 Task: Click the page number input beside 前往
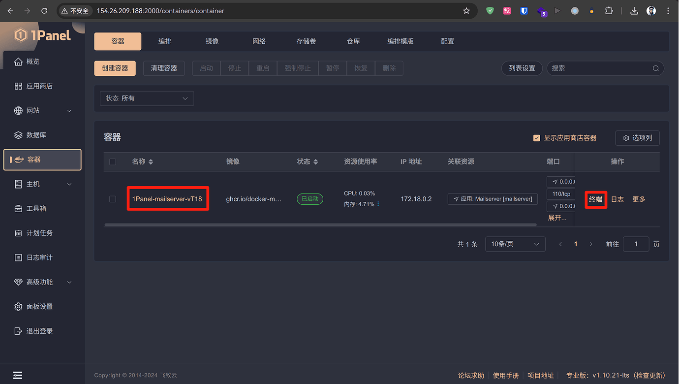click(x=636, y=244)
